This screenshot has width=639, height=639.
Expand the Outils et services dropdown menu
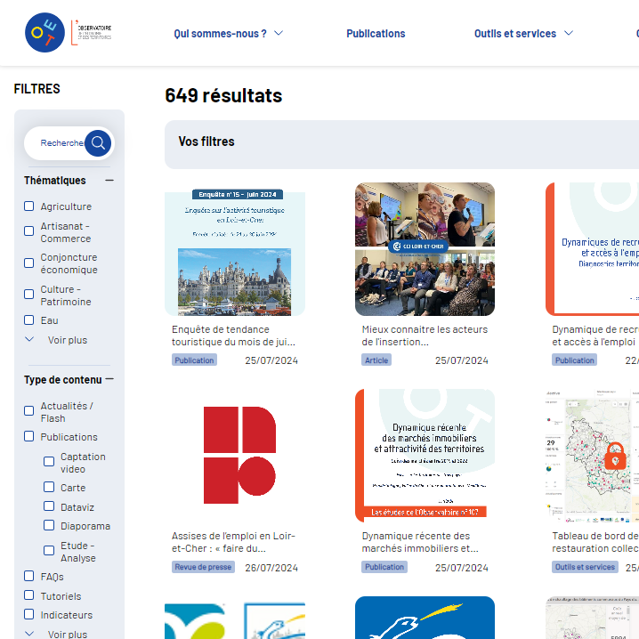tap(523, 34)
